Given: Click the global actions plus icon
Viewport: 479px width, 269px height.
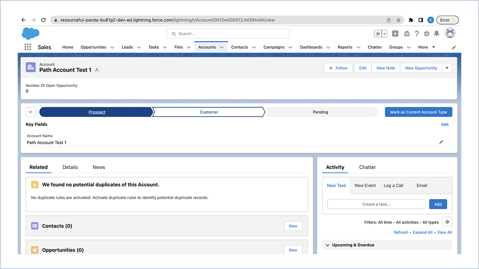Looking at the screenshot, I should [x=395, y=33].
